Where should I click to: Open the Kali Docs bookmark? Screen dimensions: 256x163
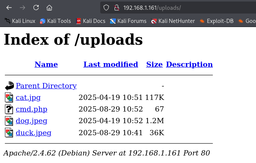(x=90, y=21)
